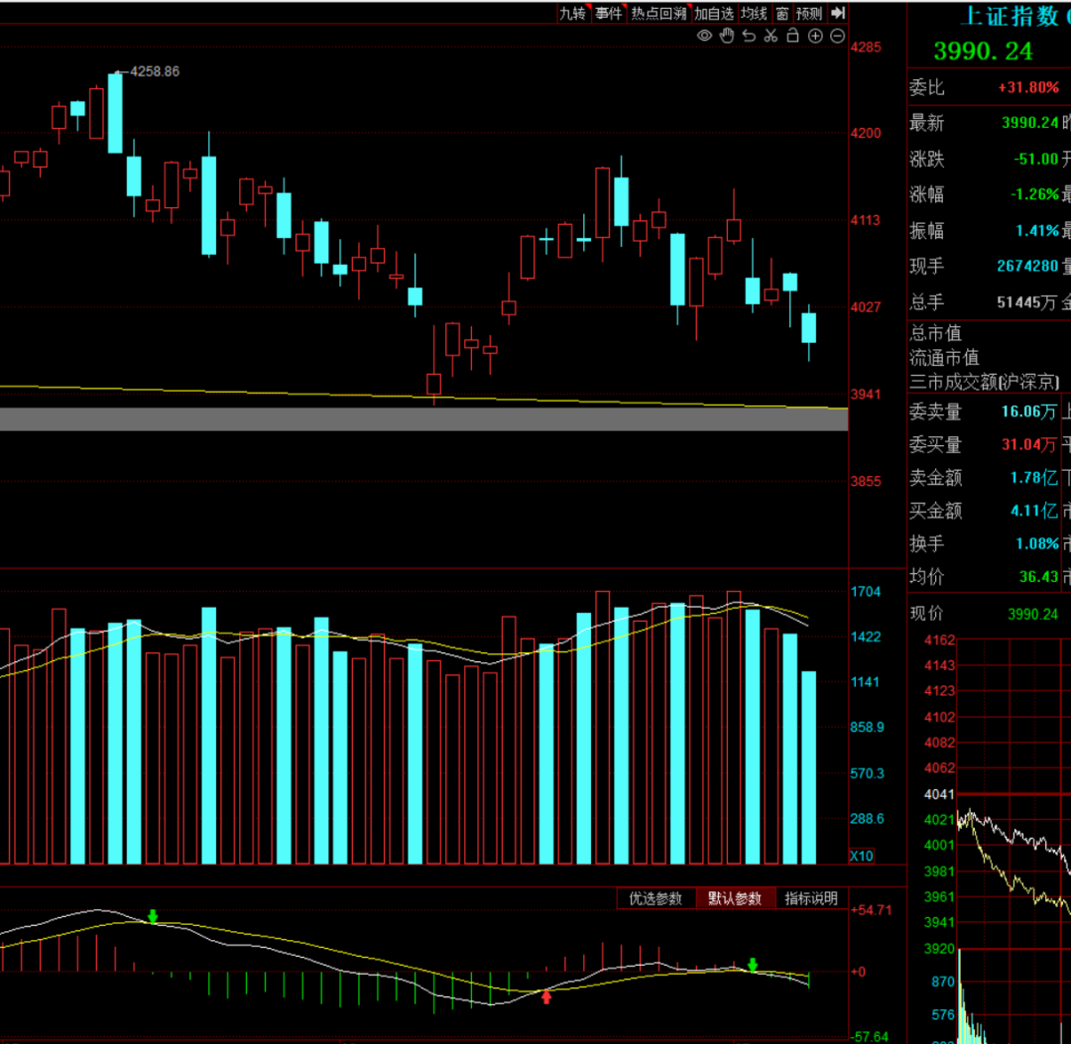Image resolution: width=1071 pixels, height=1044 pixels.
Task: Click the +54.71 MACD axis label
Action: [x=871, y=910]
